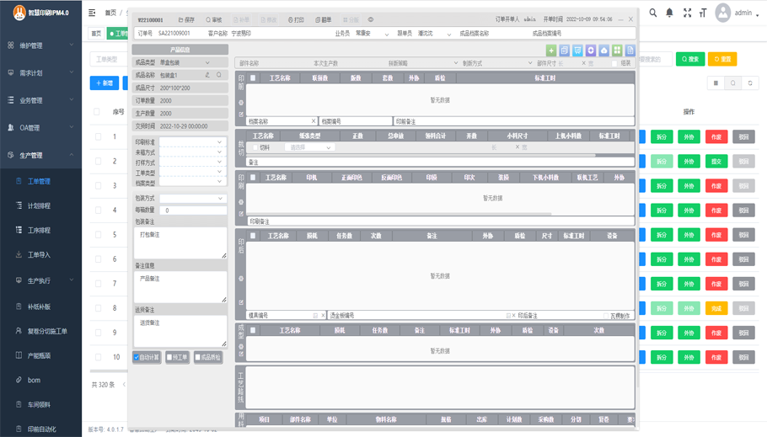Viewport: 767px width, 437px height.
Task: Click the 保存 button in the dialog
Action: 186,19
